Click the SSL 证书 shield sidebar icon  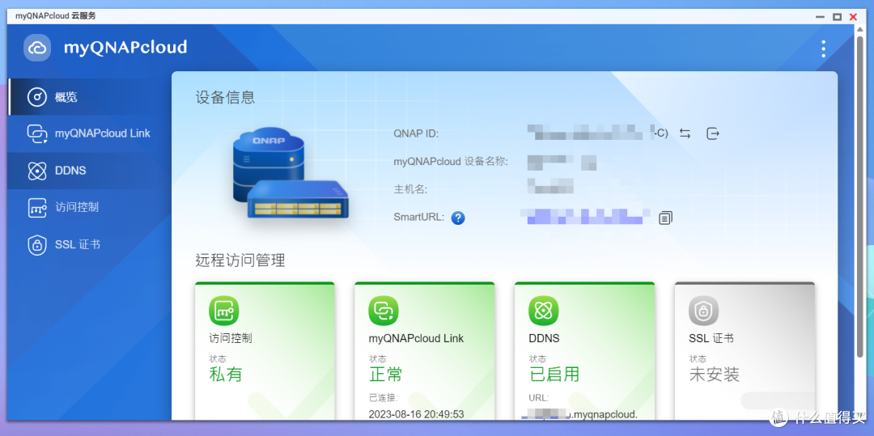point(36,244)
